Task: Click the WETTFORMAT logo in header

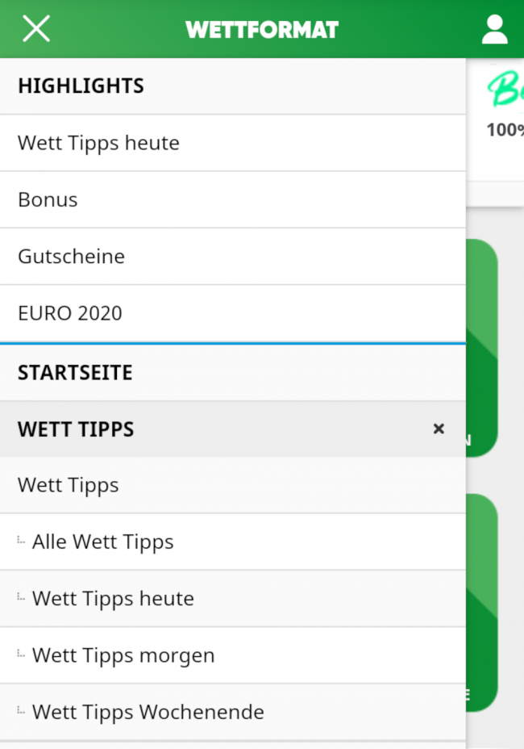Action: tap(262, 30)
